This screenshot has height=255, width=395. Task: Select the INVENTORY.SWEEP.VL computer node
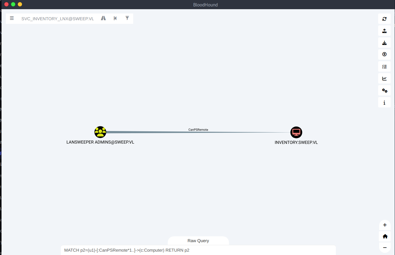pos(296,132)
